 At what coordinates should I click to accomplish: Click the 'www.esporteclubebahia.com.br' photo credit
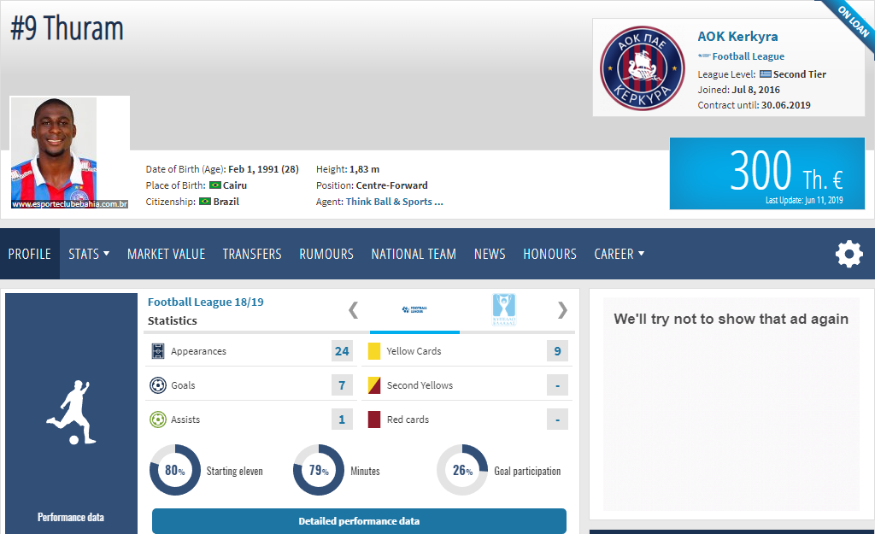70,204
